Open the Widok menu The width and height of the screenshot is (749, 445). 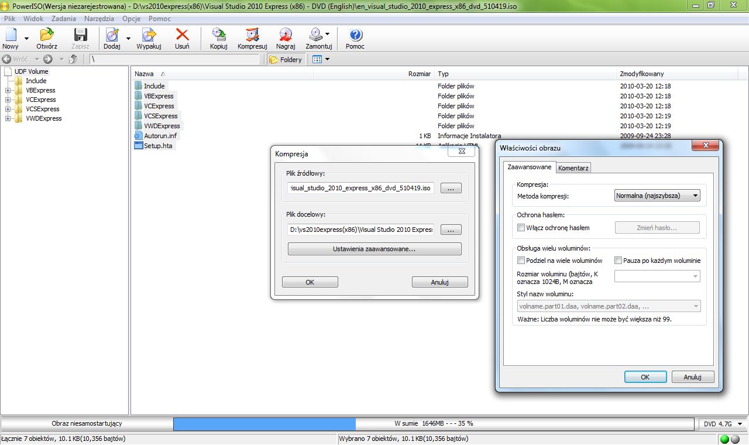[x=34, y=19]
